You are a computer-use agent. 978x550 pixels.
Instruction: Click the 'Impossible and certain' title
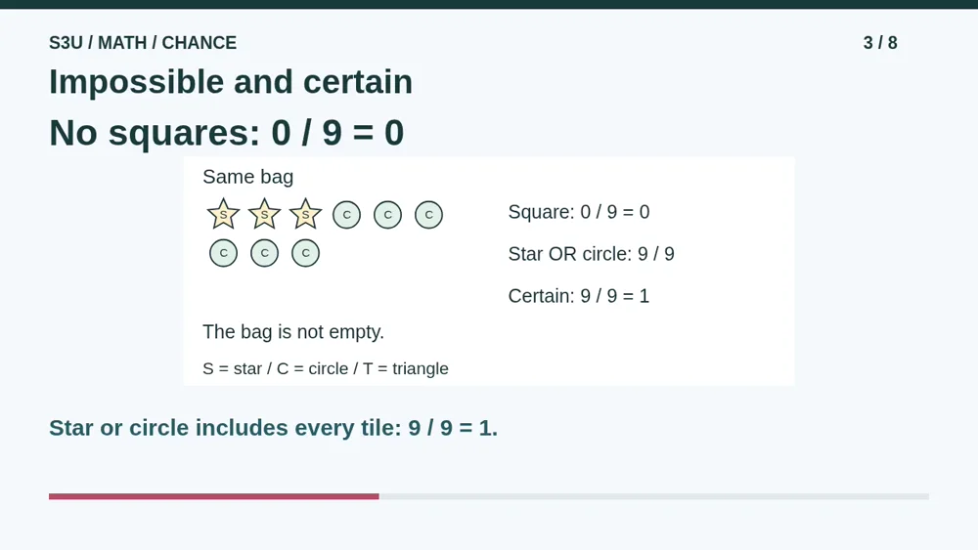(x=231, y=82)
